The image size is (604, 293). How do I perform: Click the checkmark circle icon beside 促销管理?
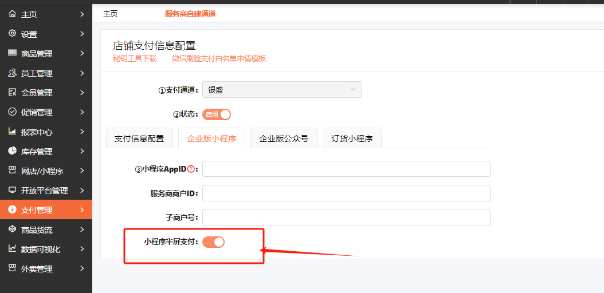pos(13,112)
